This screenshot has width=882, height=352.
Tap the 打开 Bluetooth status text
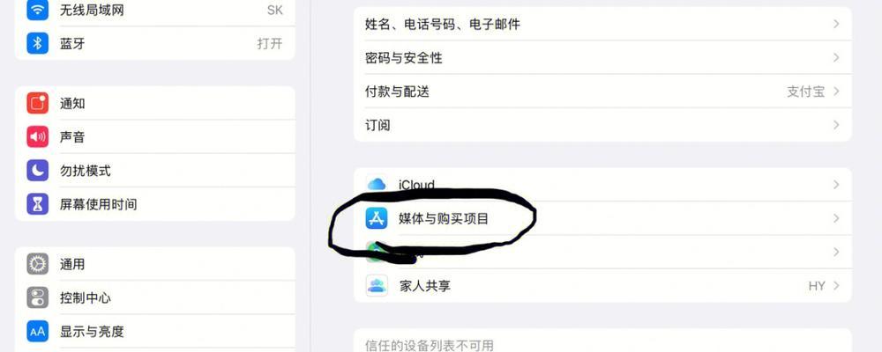(x=269, y=43)
